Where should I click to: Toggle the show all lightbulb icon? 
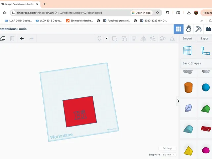point(99,39)
